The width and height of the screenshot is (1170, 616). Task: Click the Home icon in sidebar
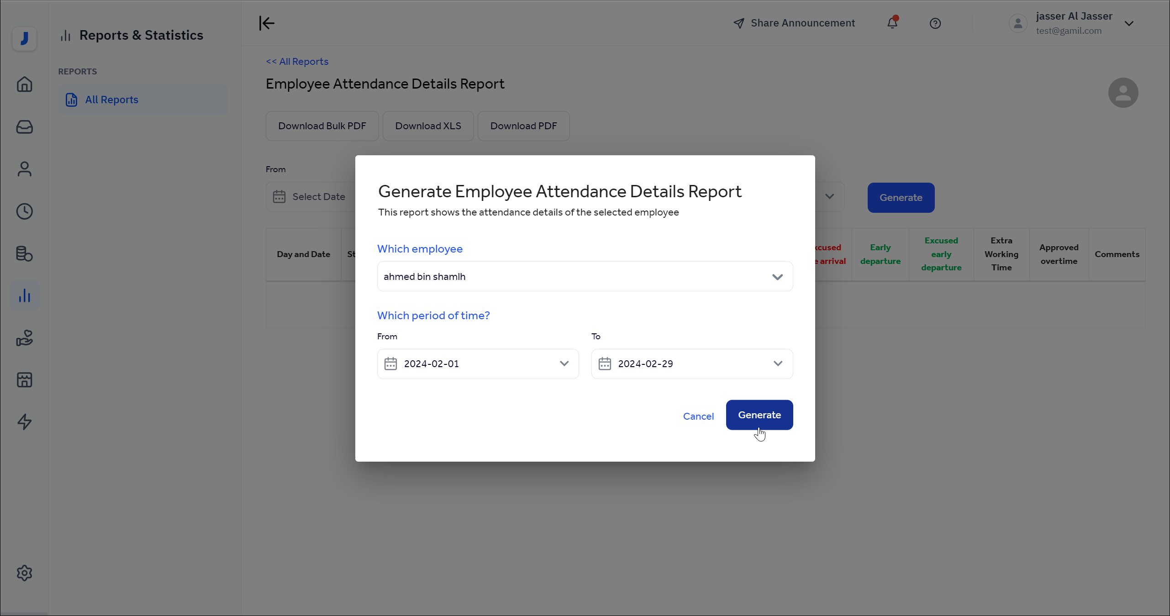tap(25, 84)
